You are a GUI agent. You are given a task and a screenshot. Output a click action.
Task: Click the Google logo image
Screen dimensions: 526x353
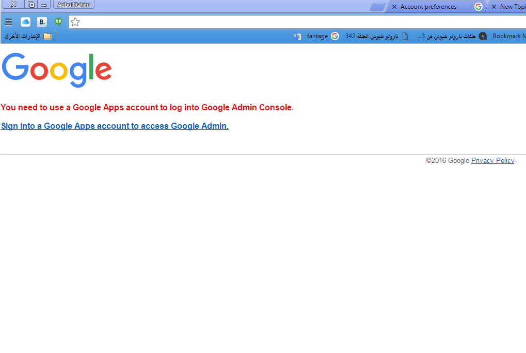(57, 70)
